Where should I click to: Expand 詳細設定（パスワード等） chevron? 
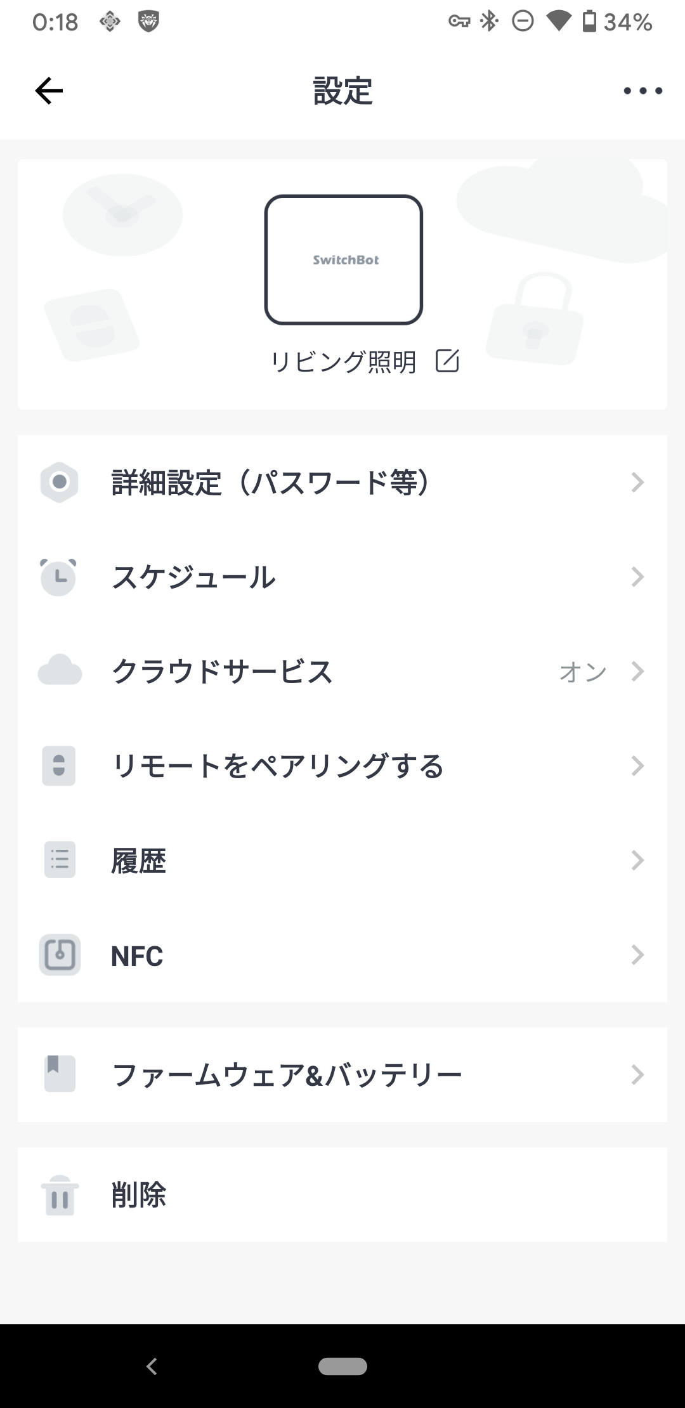pos(637,483)
